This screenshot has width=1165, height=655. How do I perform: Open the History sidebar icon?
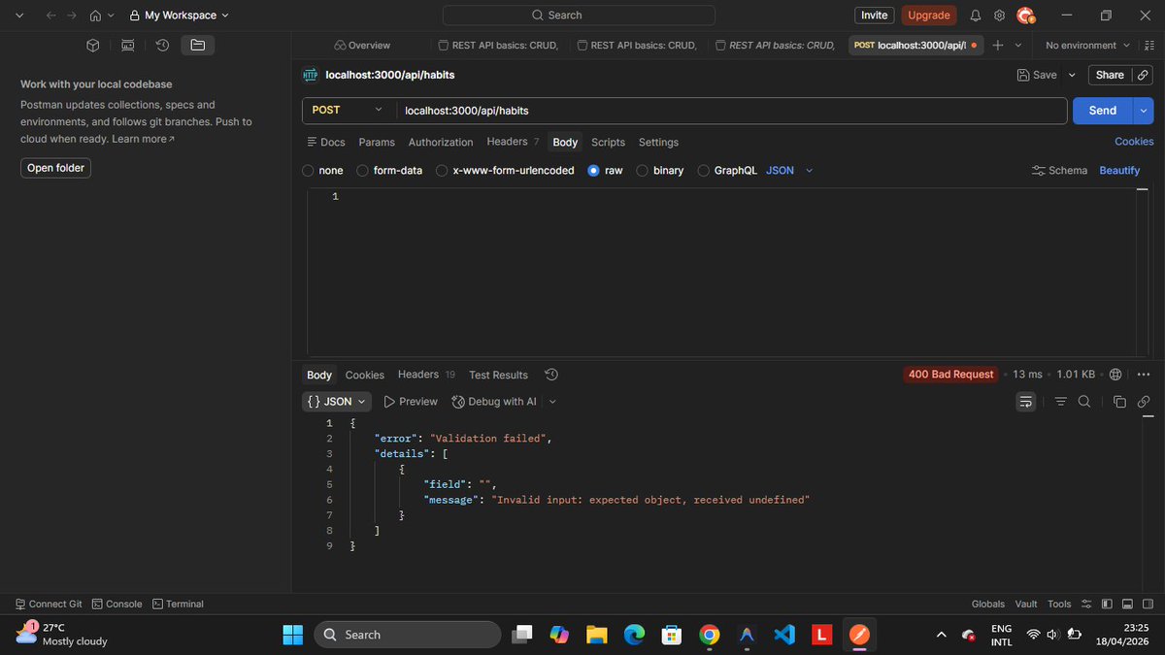(163, 45)
